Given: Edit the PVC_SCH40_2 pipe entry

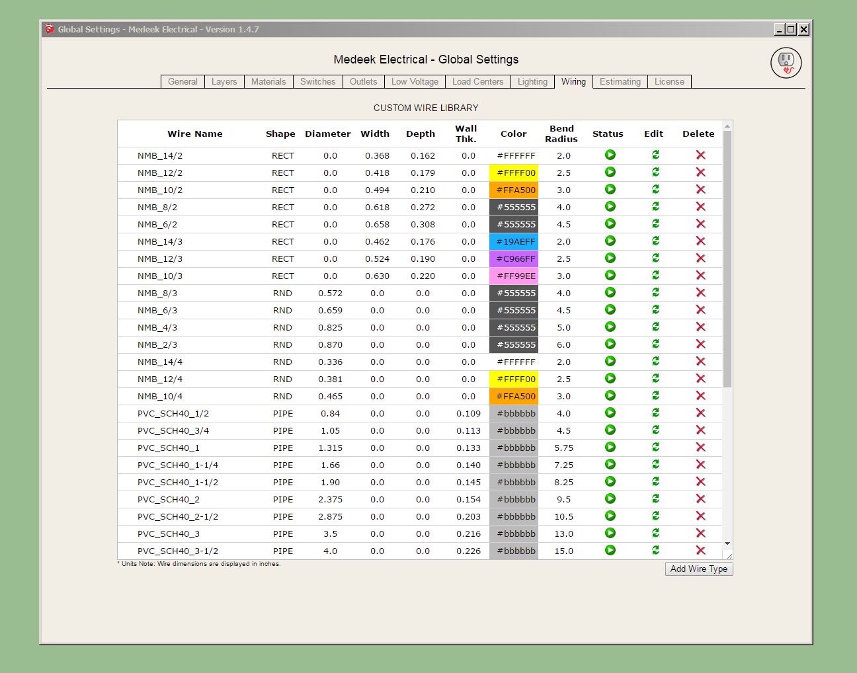Looking at the screenshot, I should [655, 498].
